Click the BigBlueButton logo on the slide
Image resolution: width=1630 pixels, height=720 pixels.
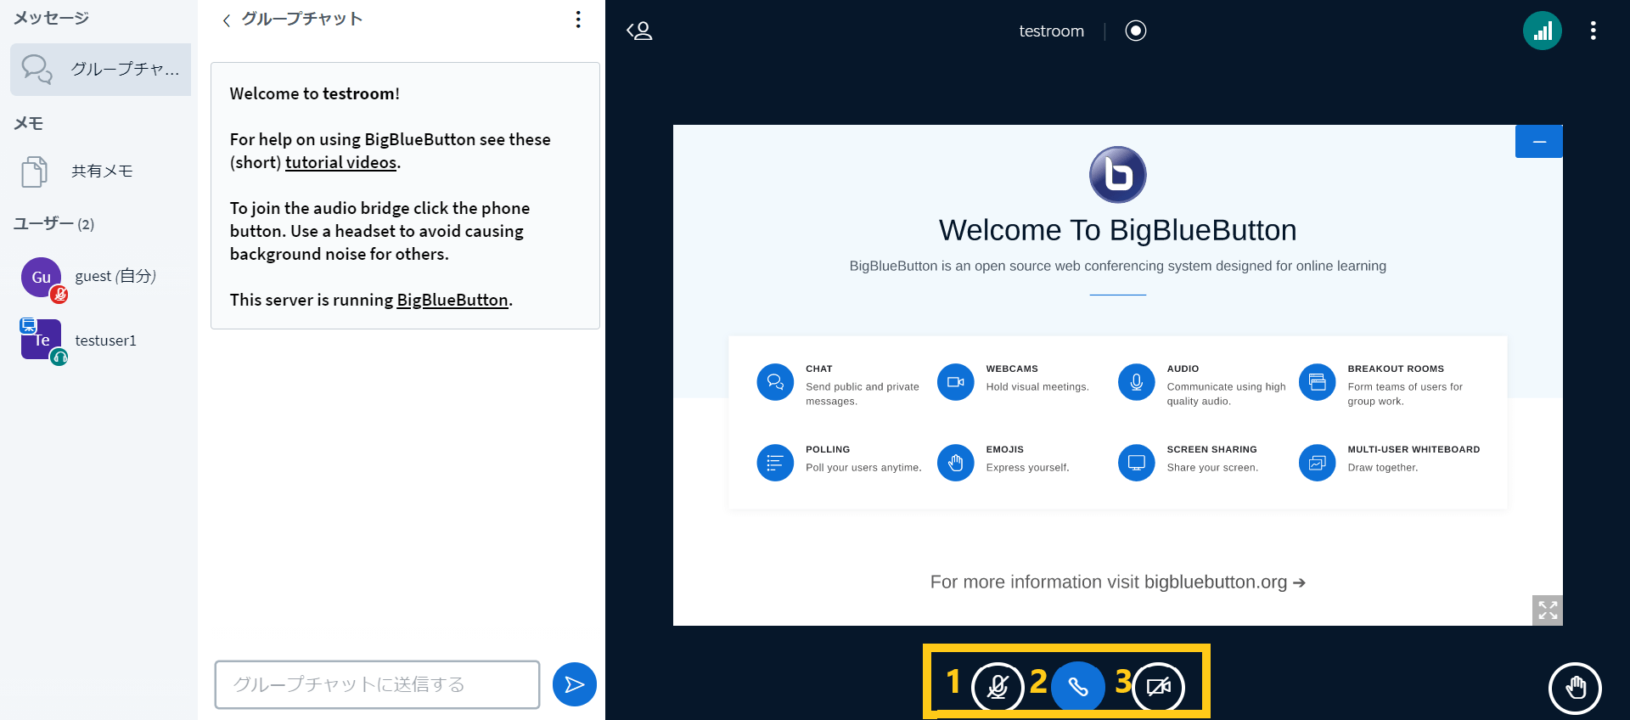pyautogui.click(x=1117, y=175)
